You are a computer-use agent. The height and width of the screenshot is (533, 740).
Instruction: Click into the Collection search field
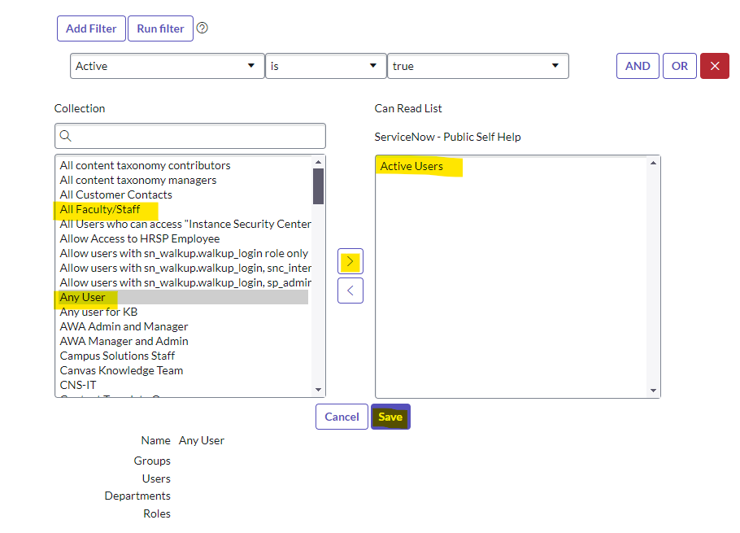tap(195, 136)
